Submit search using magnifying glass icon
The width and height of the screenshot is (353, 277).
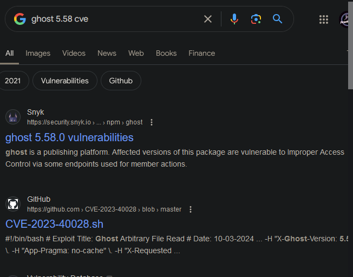(x=277, y=19)
